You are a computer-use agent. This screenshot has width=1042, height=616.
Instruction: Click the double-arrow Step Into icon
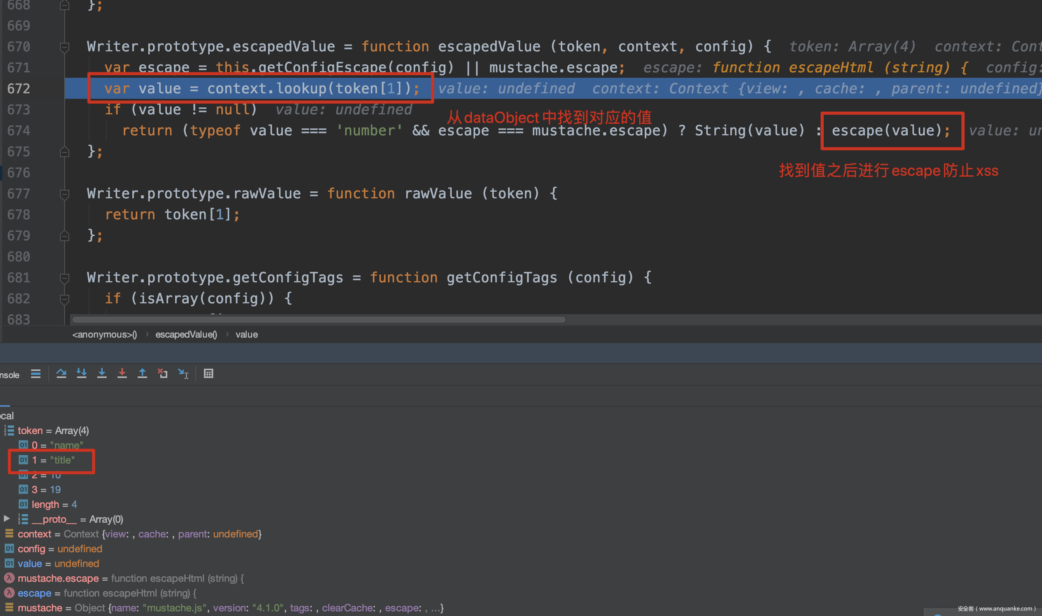[81, 374]
